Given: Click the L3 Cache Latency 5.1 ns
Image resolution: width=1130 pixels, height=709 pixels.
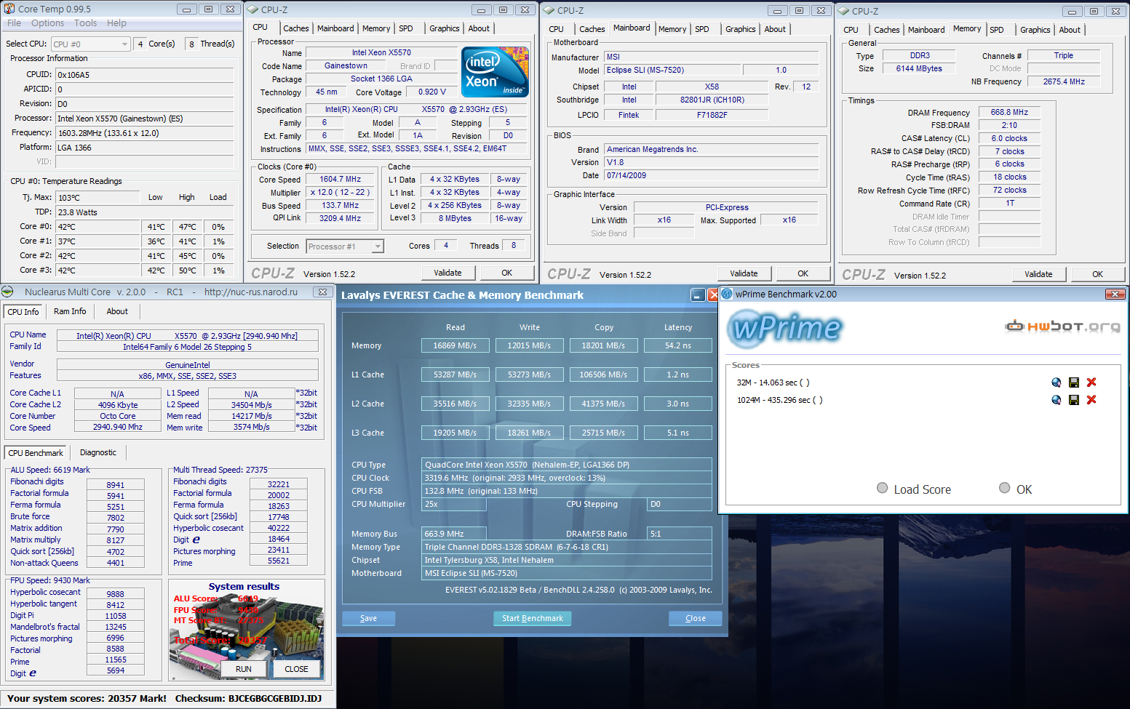Looking at the screenshot, I should (678, 433).
